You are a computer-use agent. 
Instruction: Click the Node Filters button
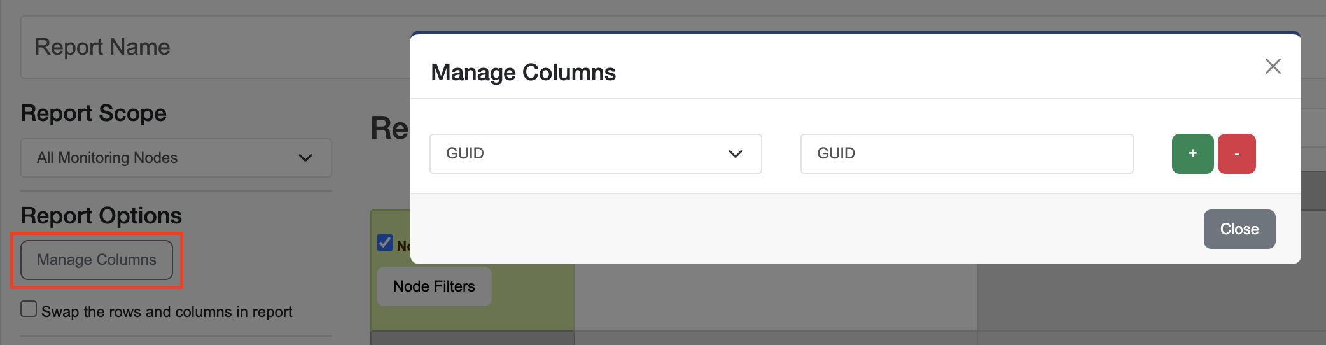(434, 286)
